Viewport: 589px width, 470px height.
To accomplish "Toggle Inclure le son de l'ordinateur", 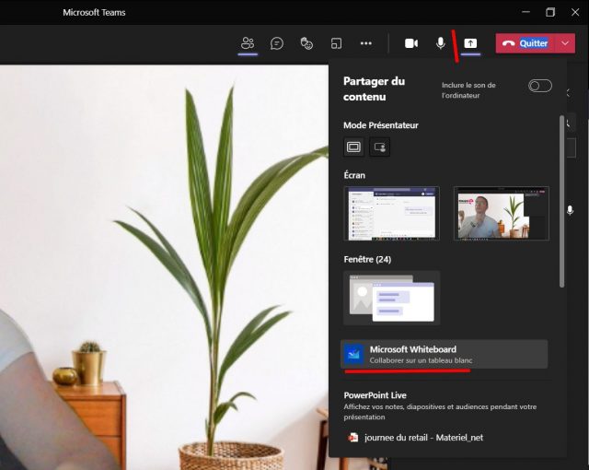I will coord(540,86).
